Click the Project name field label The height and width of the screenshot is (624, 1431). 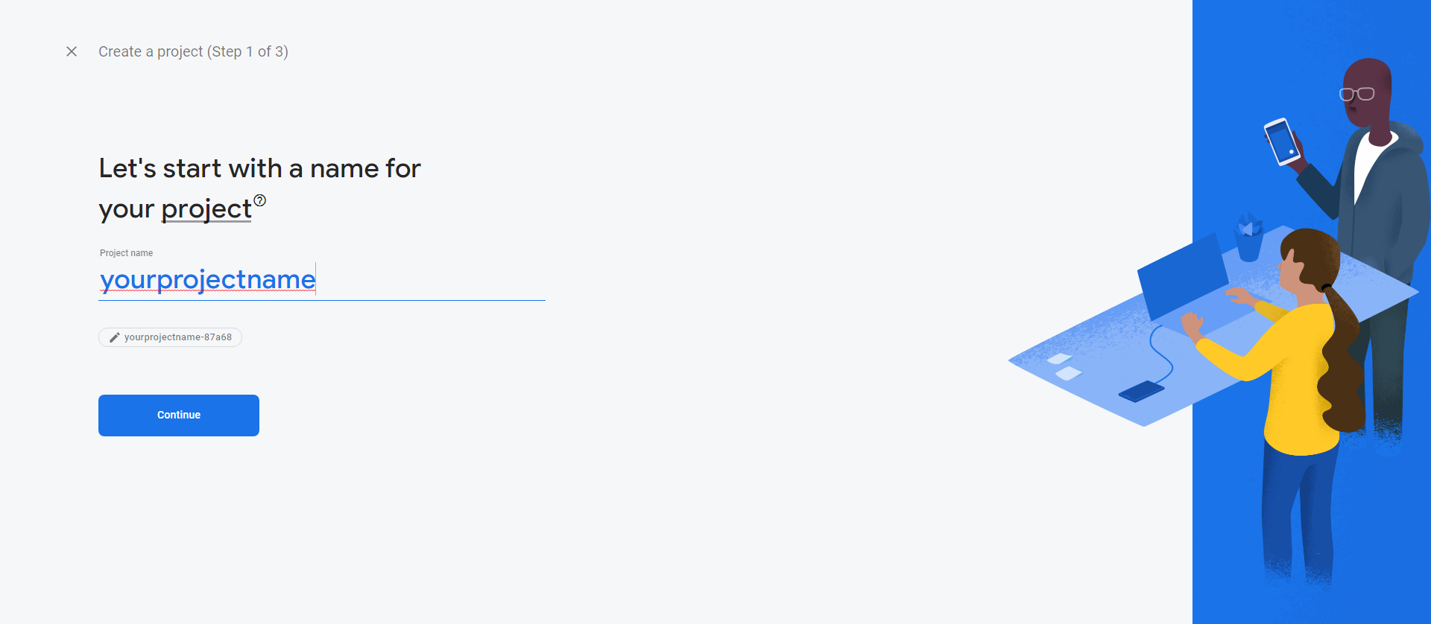(x=125, y=252)
